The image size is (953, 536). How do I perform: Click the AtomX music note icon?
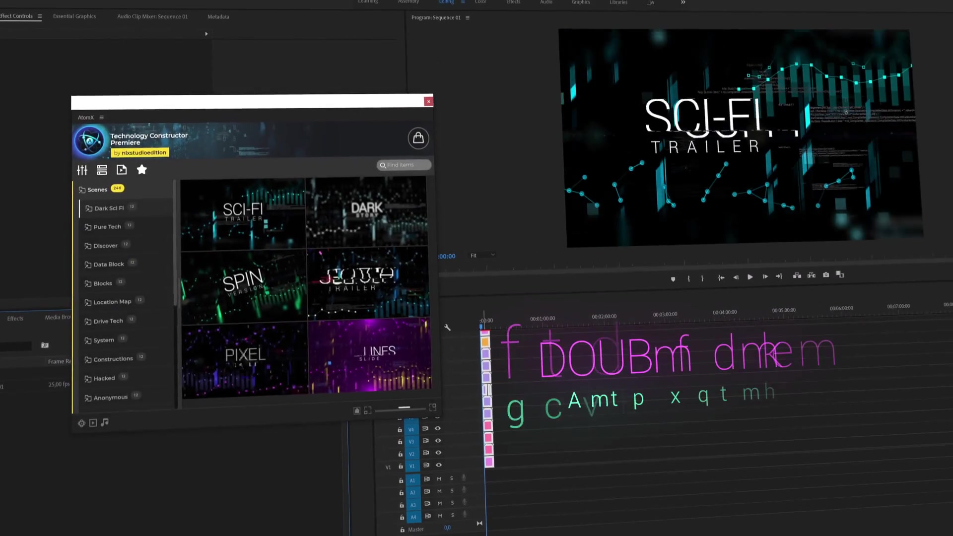tap(105, 422)
